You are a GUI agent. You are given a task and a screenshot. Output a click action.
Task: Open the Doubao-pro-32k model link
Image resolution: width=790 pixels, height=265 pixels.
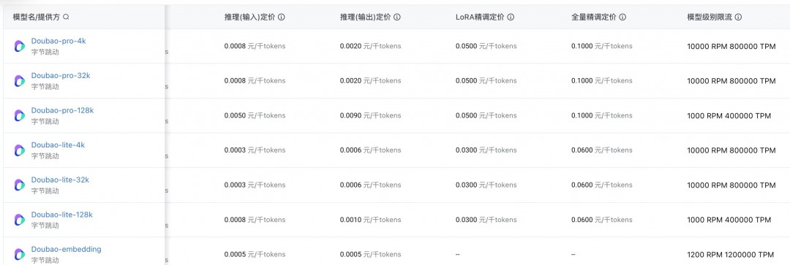[x=61, y=76]
